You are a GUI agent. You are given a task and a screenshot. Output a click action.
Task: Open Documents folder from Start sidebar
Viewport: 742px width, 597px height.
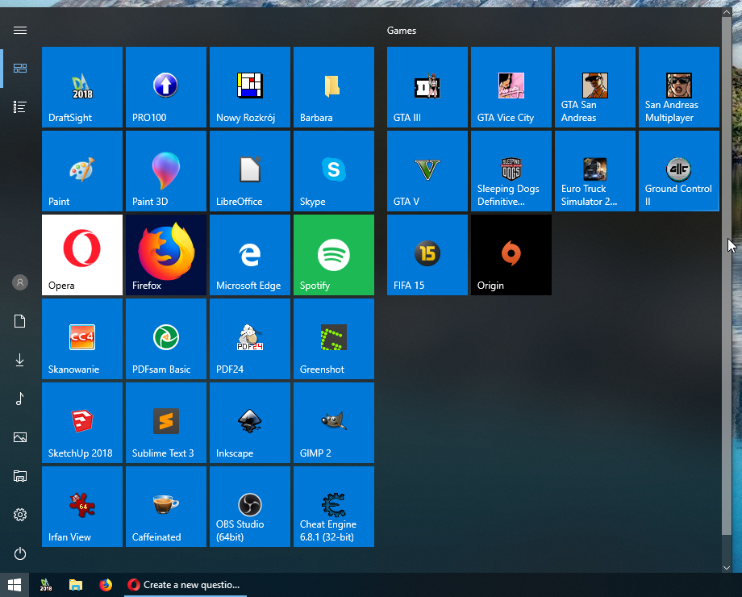click(x=20, y=321)
